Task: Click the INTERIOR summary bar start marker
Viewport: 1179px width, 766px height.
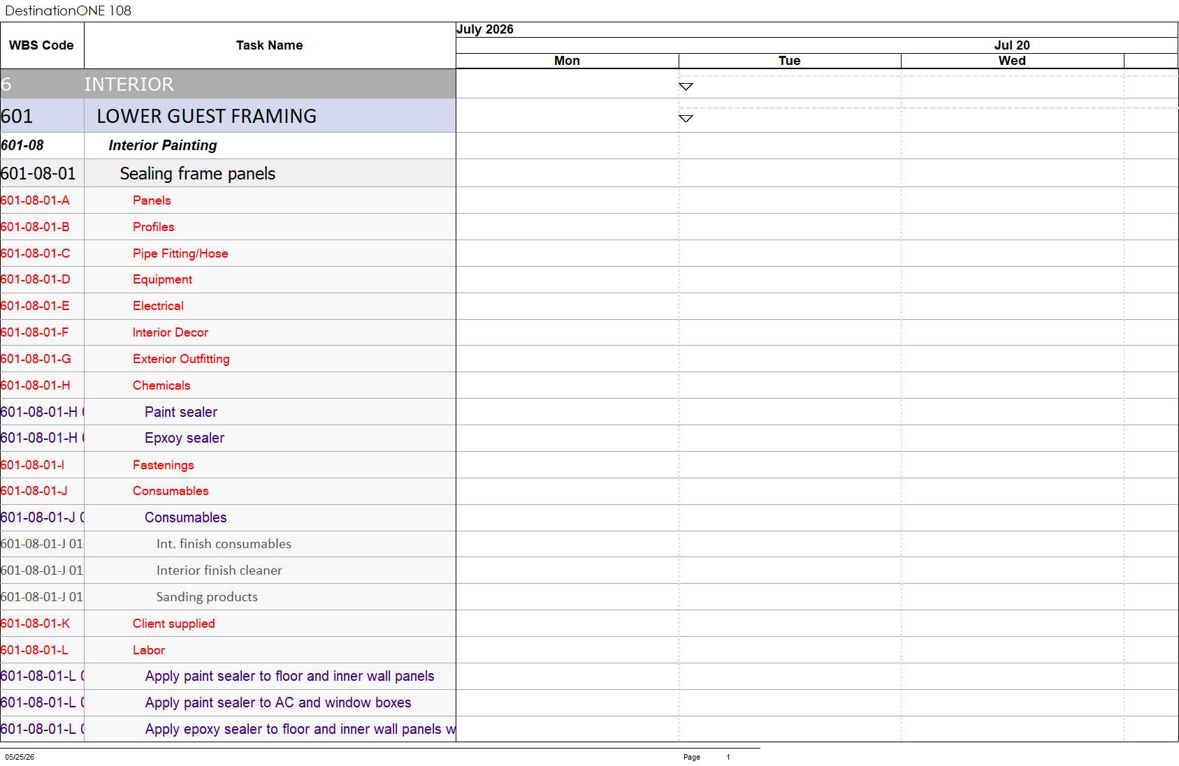Action: tap(686, 87)
